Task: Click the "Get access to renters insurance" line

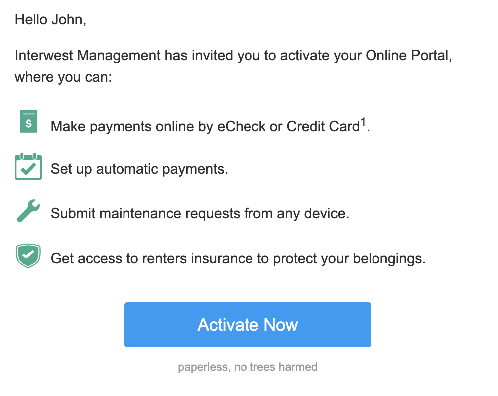Action: [238, 259]
